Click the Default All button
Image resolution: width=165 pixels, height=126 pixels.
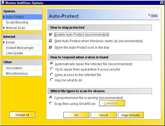(x=22, y=115)
